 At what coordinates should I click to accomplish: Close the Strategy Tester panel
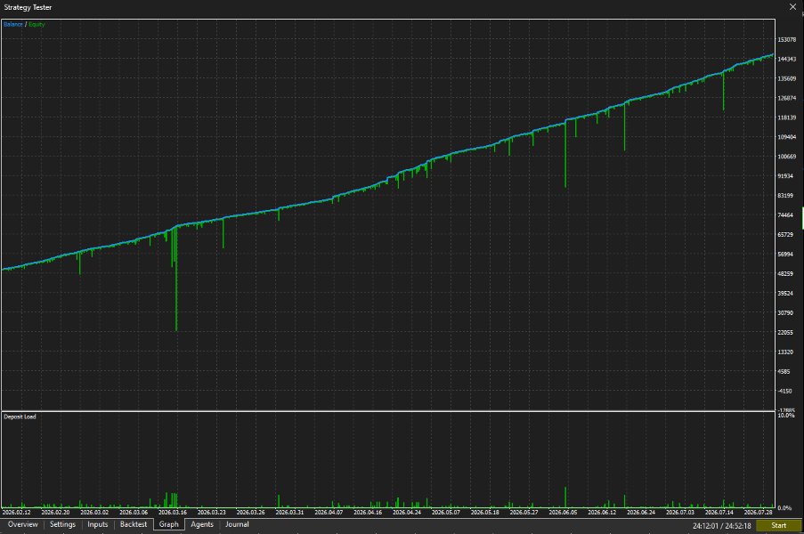792,6
